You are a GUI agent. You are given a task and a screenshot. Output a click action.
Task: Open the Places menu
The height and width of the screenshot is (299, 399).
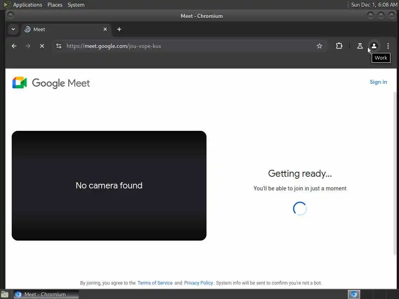pos(55,5)
